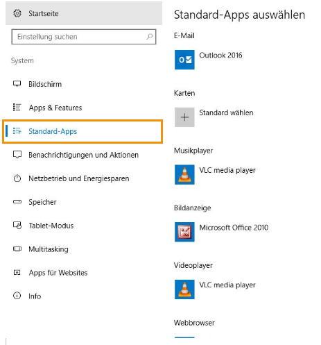Change email app via Outlook 2016 label
321x345 pixels.
coord(220,56)
